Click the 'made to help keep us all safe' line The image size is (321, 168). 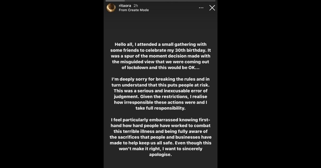[x=160, y=143]
